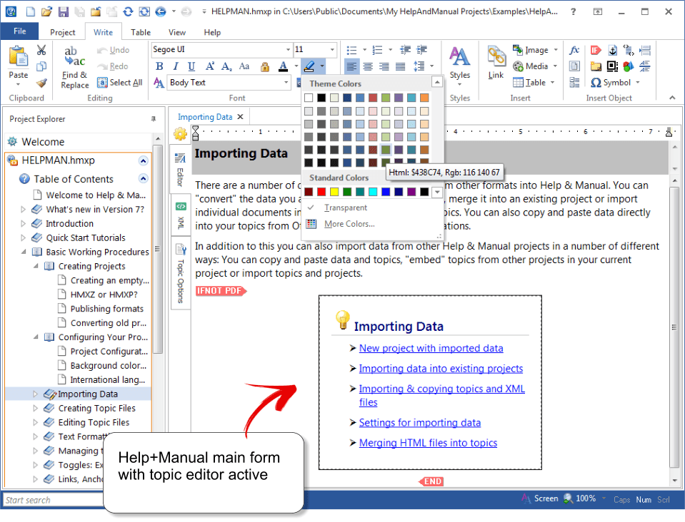Screen dimensions: 685x522
Task: Select the XML view sidebar icon
Action: point(180,211)
